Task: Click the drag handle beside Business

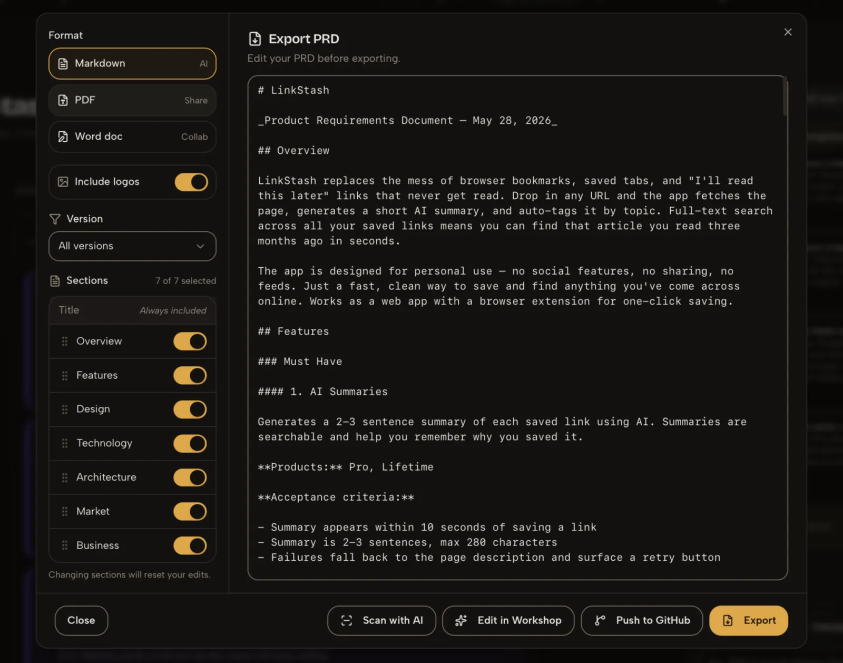Action: tap(65, 545)
